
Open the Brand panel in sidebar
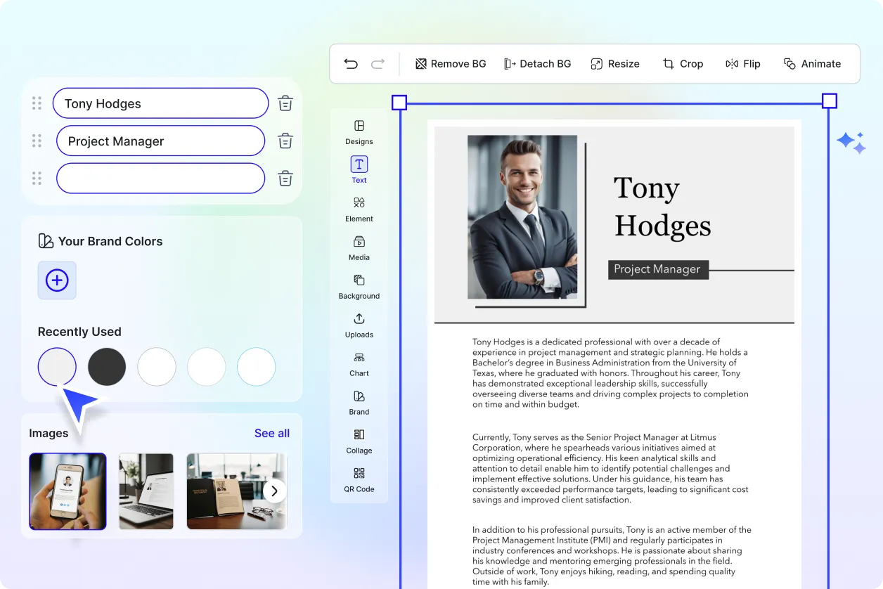coord(359,403)
